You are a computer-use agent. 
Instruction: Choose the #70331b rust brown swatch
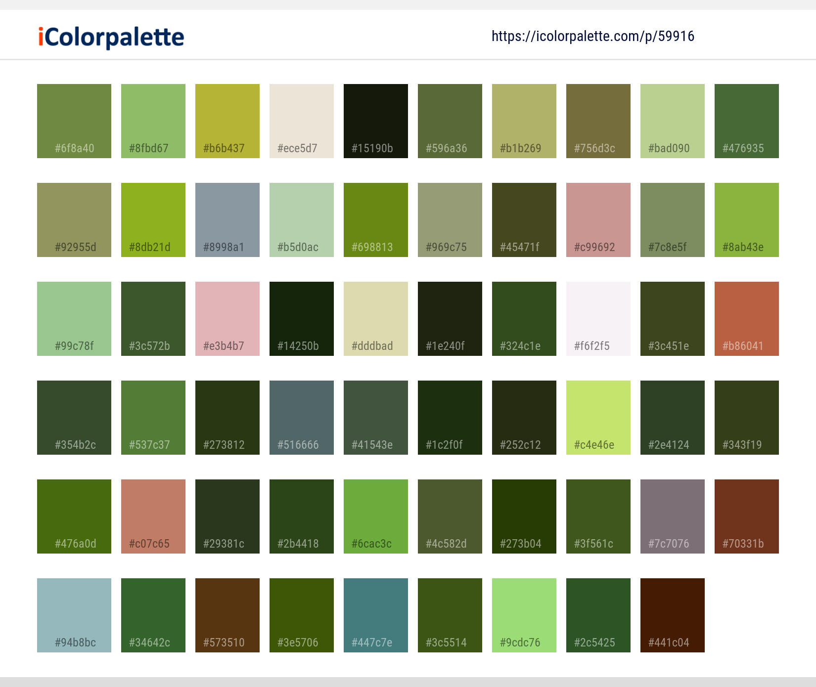(747, 516)
